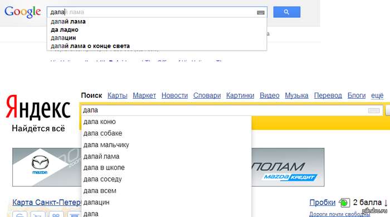Image resolution: width=390 pixels, height=217 pixels.
Task: Open the Словари tab
Action: [207, 95]
